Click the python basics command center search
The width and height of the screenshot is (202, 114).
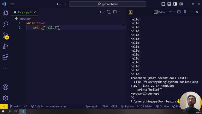(x=108, y=4)
